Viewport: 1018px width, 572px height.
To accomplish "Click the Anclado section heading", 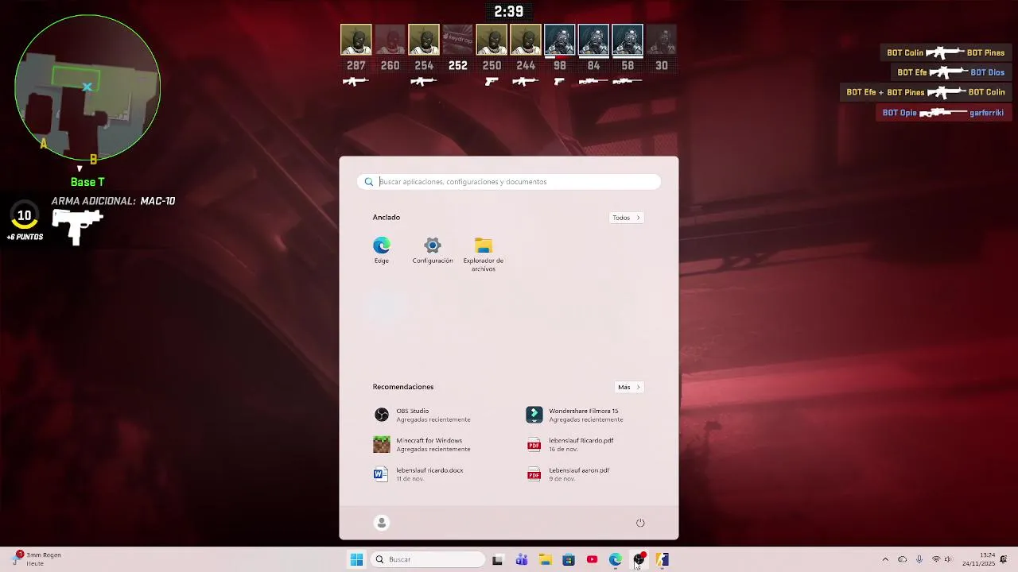I will coord(387,218).
